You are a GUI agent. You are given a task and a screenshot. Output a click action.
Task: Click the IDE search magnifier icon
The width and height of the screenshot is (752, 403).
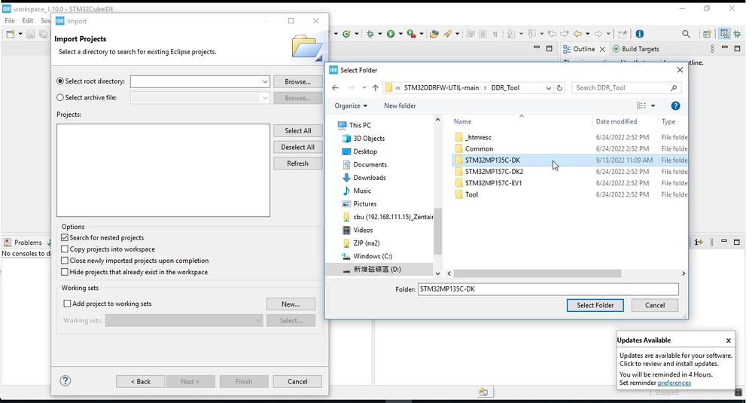pyautogui.click(x=687, y=34)
